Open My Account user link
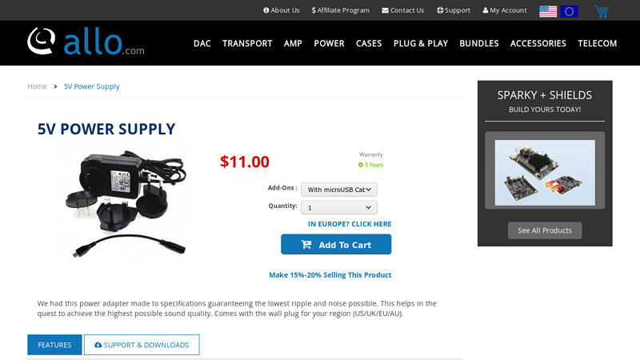 (505, 10)
